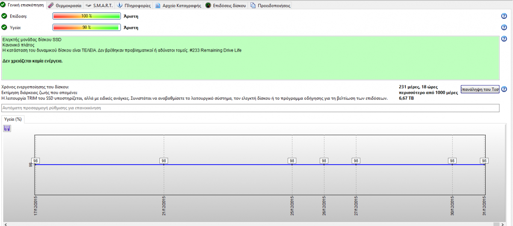
Task: Click the Αυτόματη προσαρμογή ρύθμισης text field
Action: tap(250, 108)
